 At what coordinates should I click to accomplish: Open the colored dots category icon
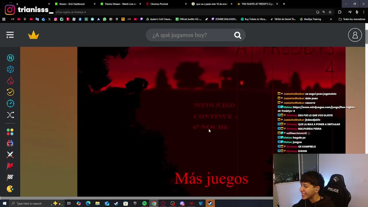point(10,132)
